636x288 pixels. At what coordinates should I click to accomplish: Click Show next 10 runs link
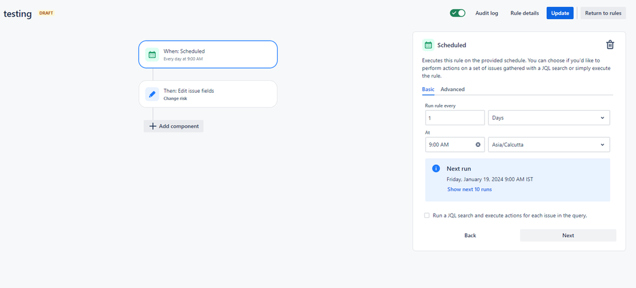[470, 189]
